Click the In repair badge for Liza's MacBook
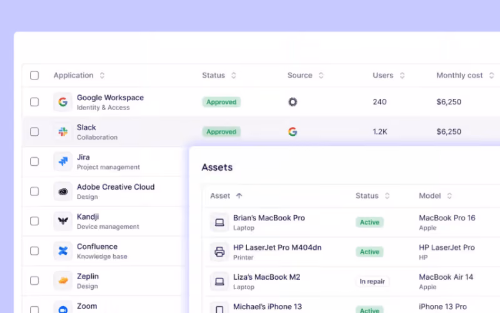This screenshot has height=313, width=500. click(x=372, y=281)
